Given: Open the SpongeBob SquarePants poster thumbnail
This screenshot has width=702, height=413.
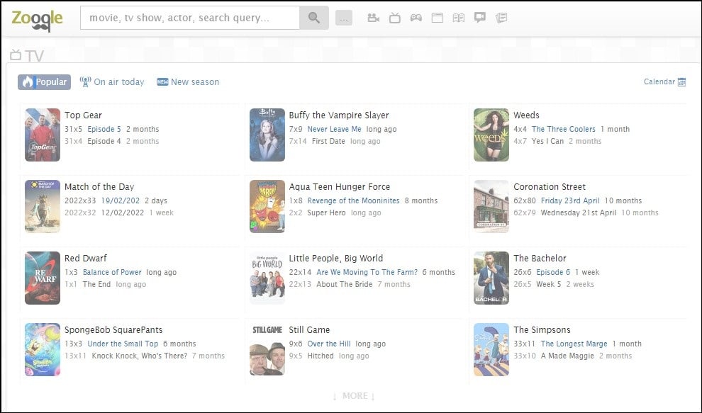Looking at the screenshot, I should [x=43, y=349].
